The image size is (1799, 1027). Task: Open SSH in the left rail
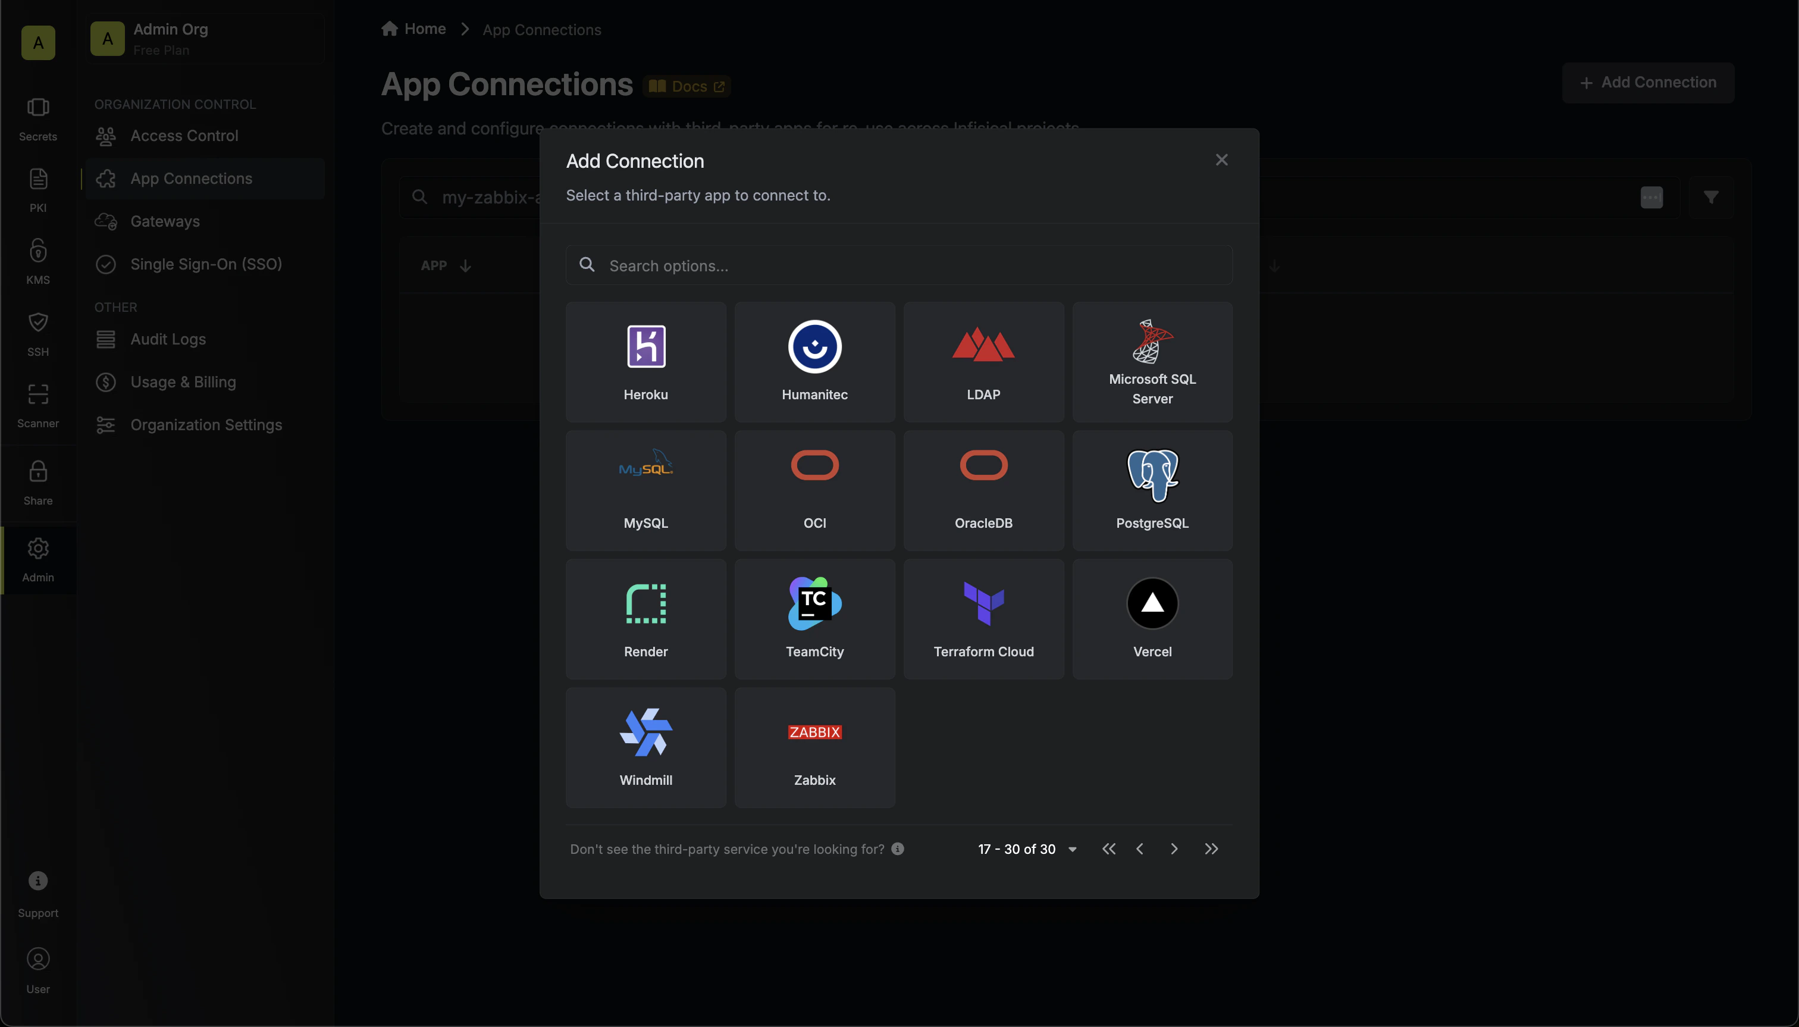pos(38,334)
